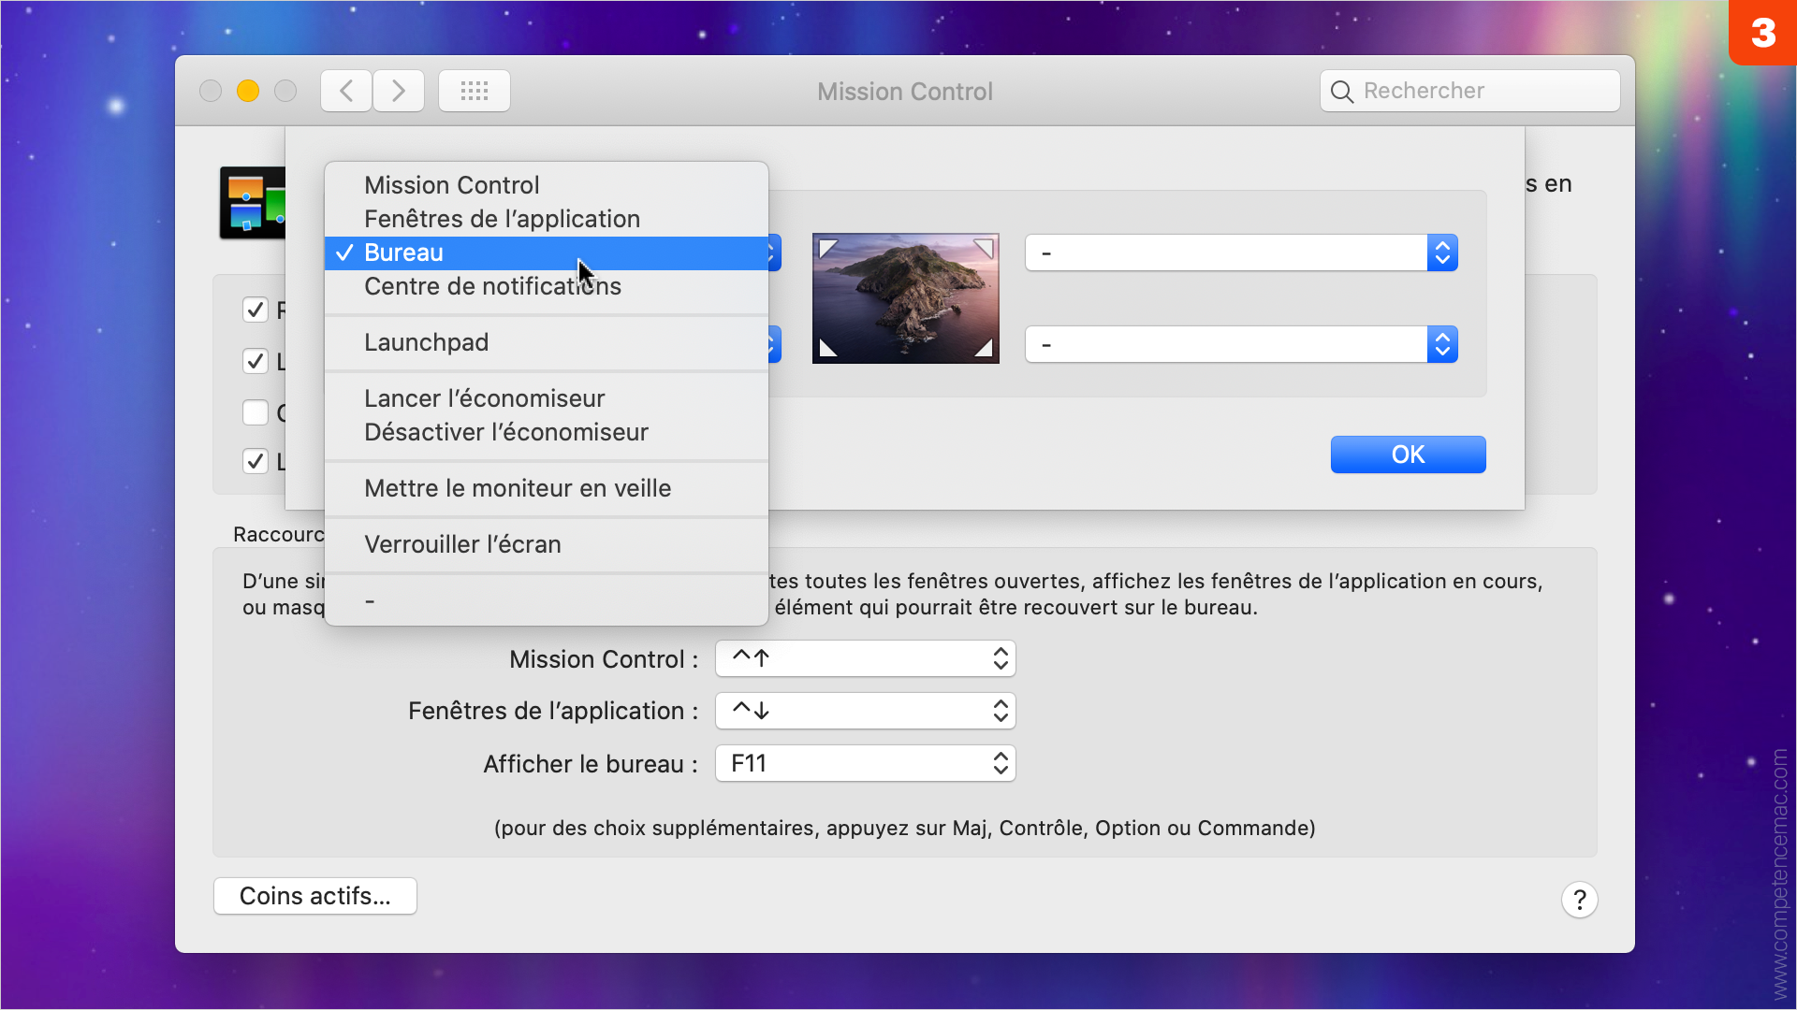Viewport: 1797px width, 1010px height.
Task: Choose Verrouiller l'écran menu item
Action: (x=462, y=544)
